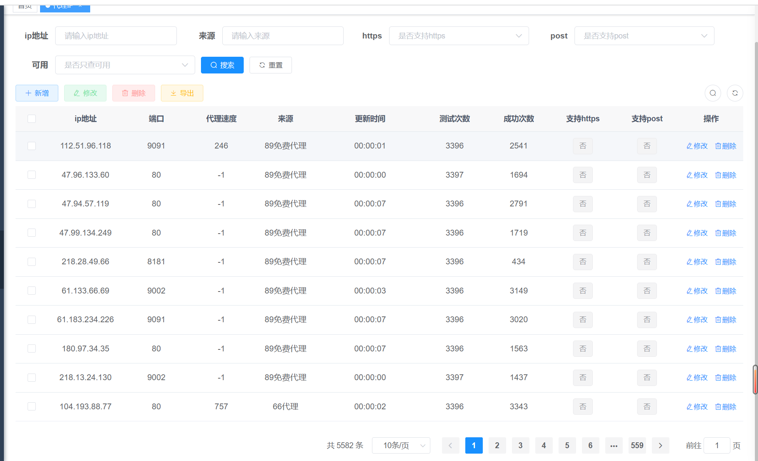Go to page 4
This screenshot has width=758, height=461.
(544, 445)
